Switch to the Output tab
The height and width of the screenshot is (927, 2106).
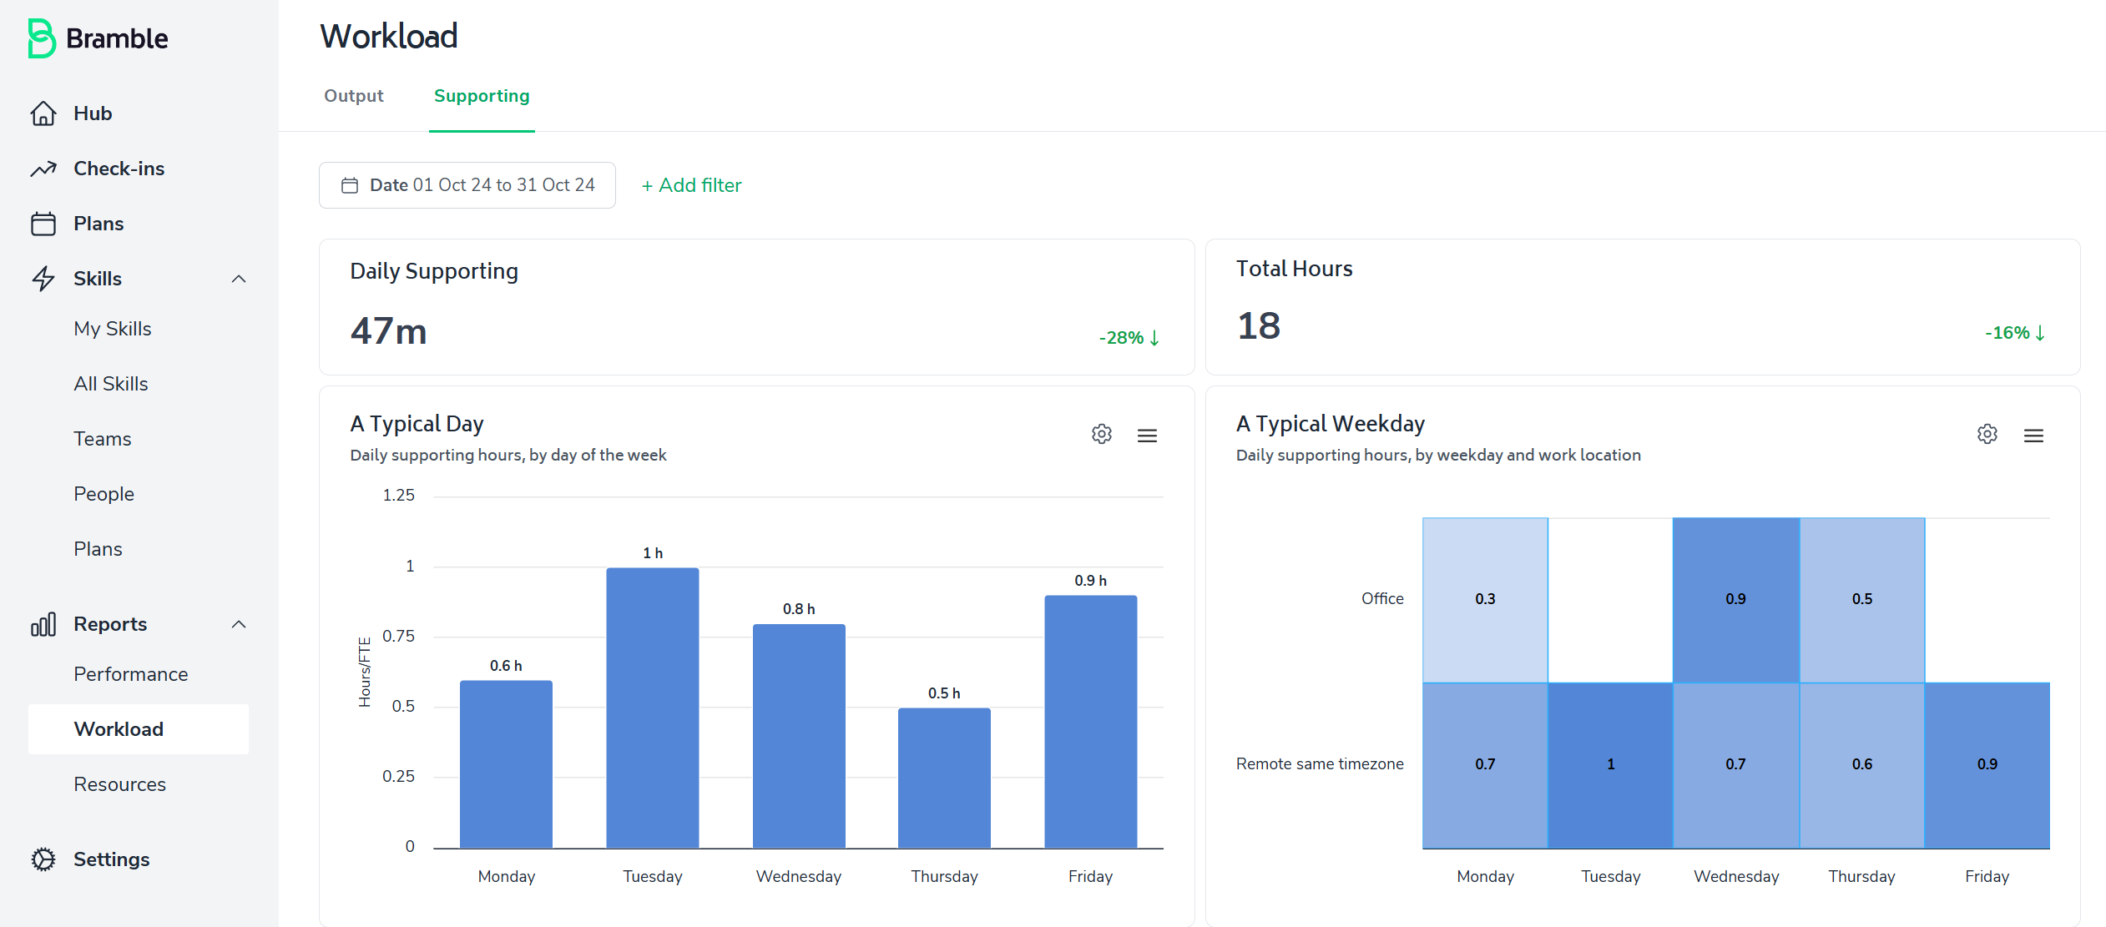(x=354, y=96)
